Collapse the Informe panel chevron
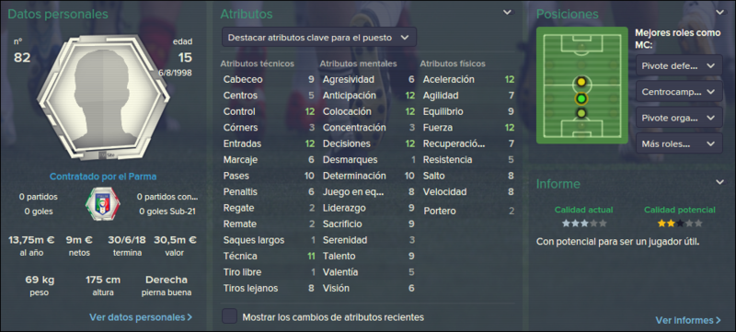 coord(719,182)
